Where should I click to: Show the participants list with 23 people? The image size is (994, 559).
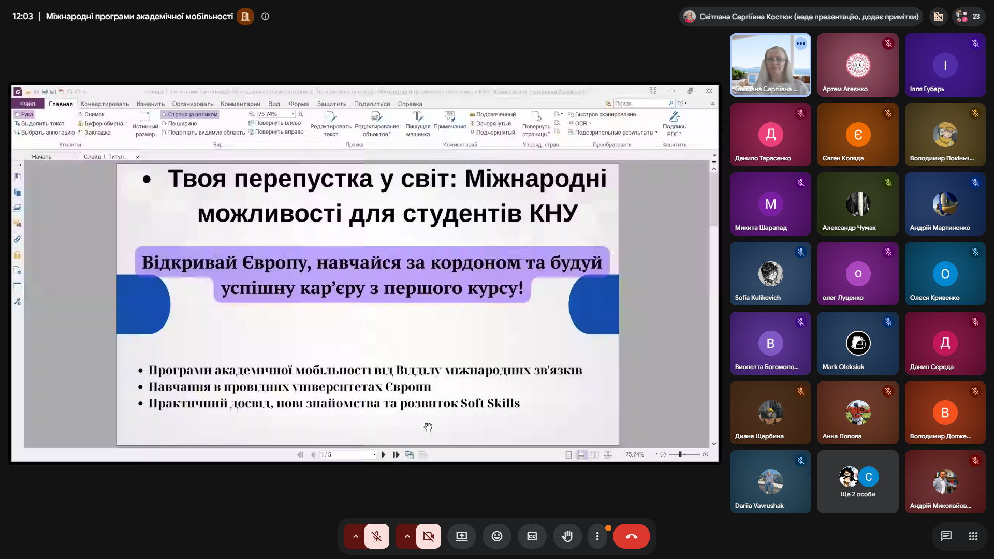click(968, 17)
